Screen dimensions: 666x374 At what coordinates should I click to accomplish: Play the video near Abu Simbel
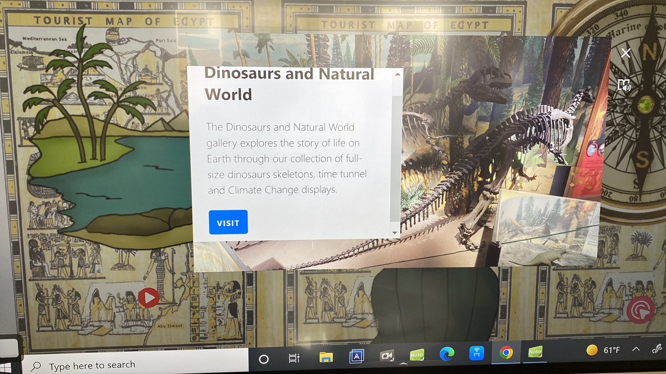click(148, 296)
